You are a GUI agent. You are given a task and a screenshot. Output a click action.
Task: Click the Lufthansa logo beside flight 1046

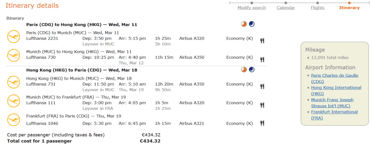pyautogui.click(x=13, y=120)
